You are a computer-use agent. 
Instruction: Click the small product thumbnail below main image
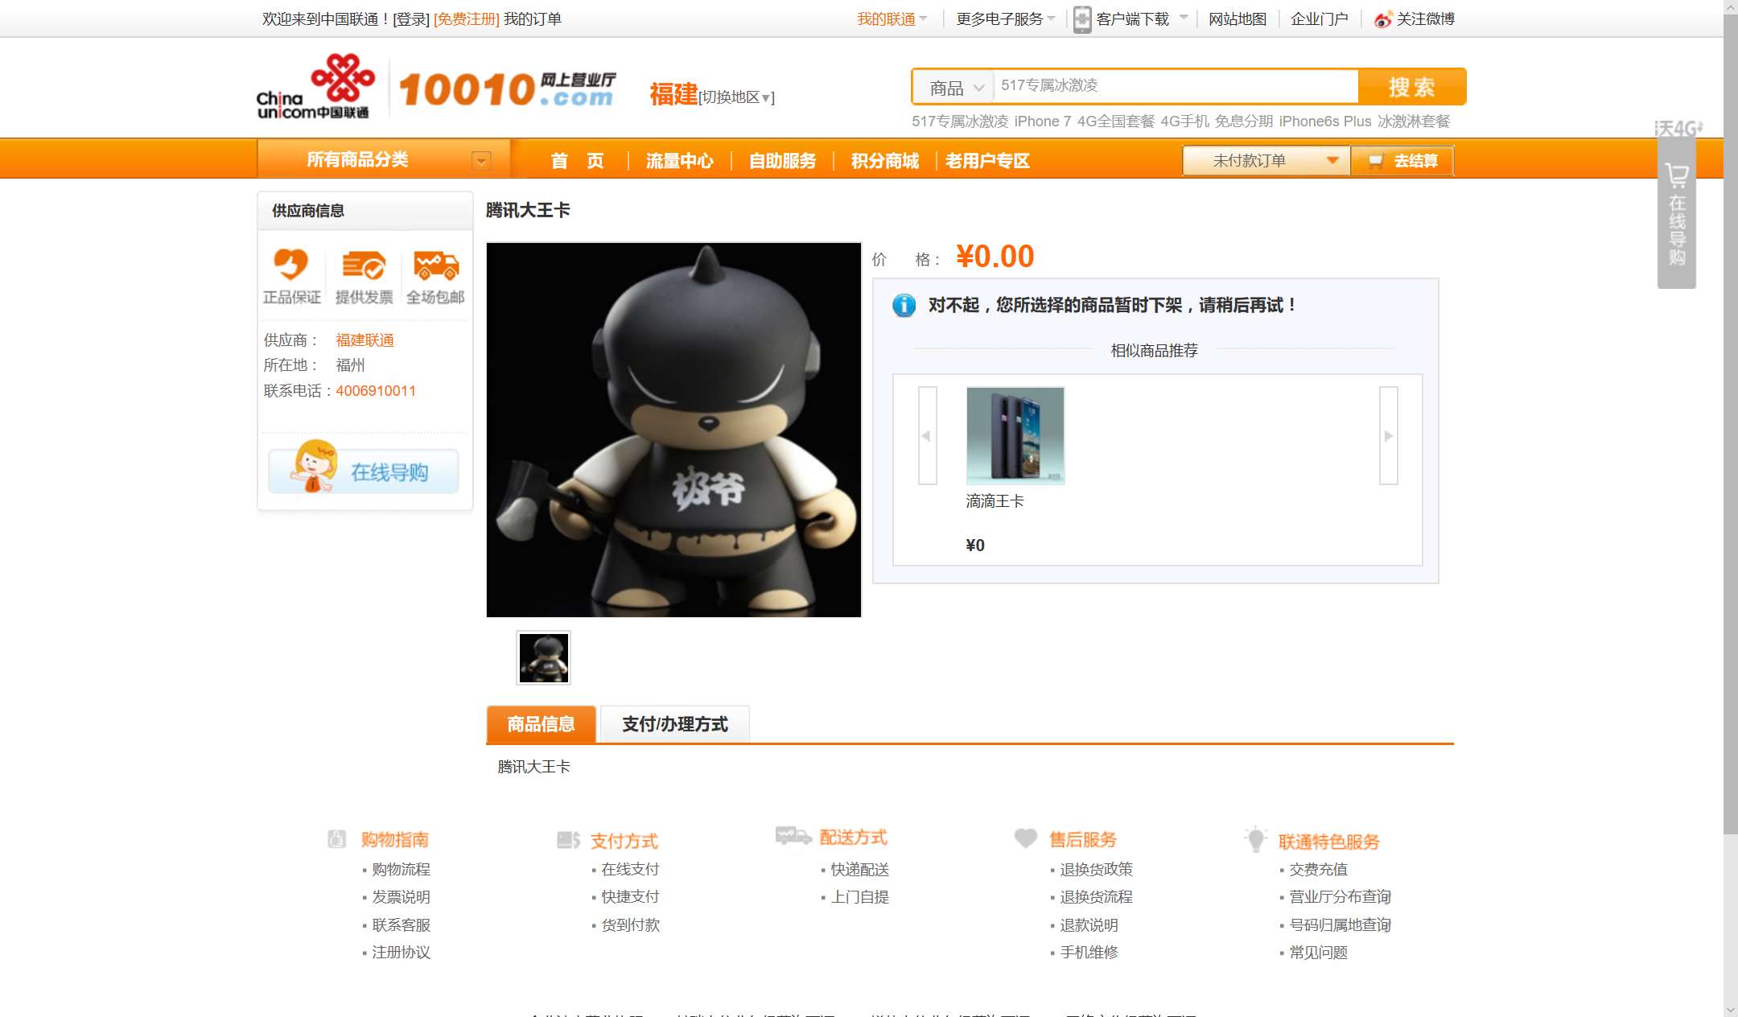point(543,657)
